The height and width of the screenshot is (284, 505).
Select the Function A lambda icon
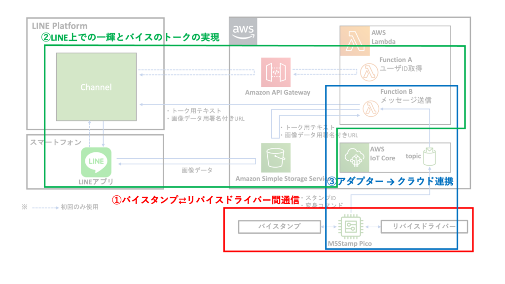click(x=368, y=72)
